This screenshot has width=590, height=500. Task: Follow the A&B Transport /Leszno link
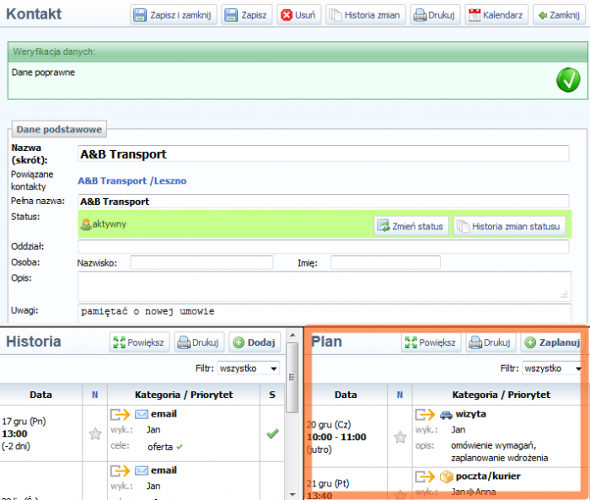pyautogui.click(x=132, y=180)
